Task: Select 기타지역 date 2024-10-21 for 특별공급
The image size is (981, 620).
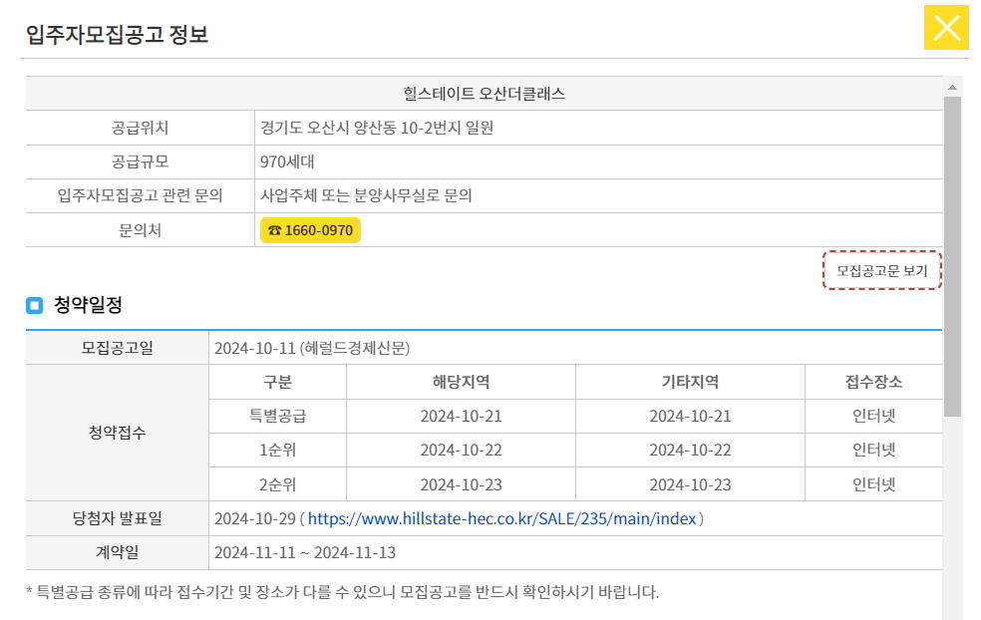Action: [690, 416]
